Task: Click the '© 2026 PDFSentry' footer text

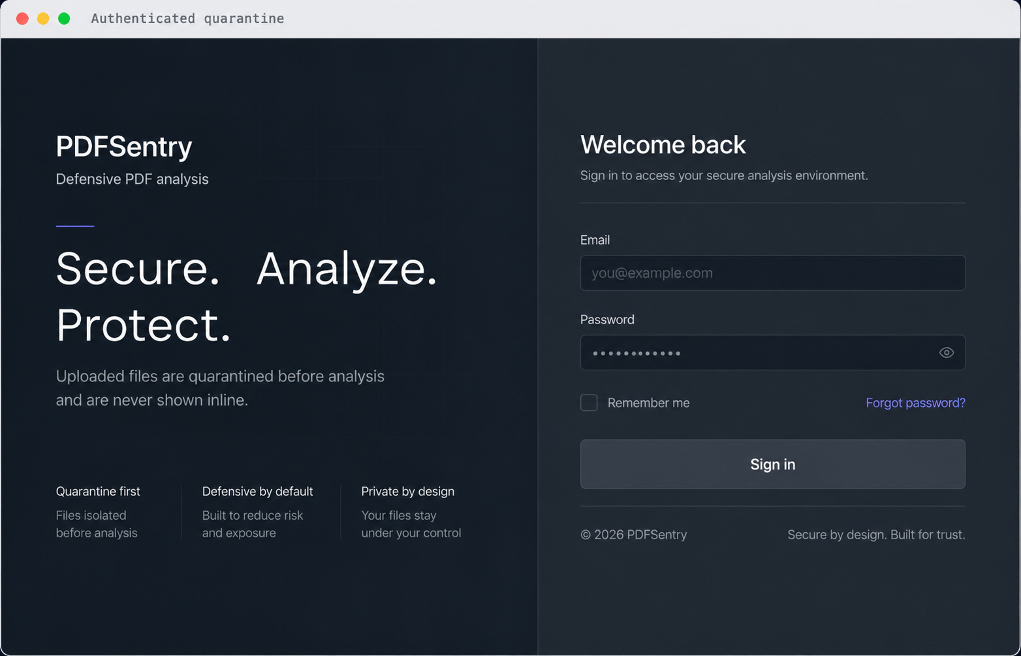Action: tap(633, 534)
